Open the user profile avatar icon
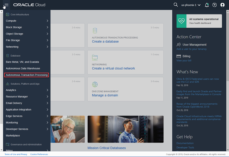Screen dimensions: 229x157 coord(222,5)
